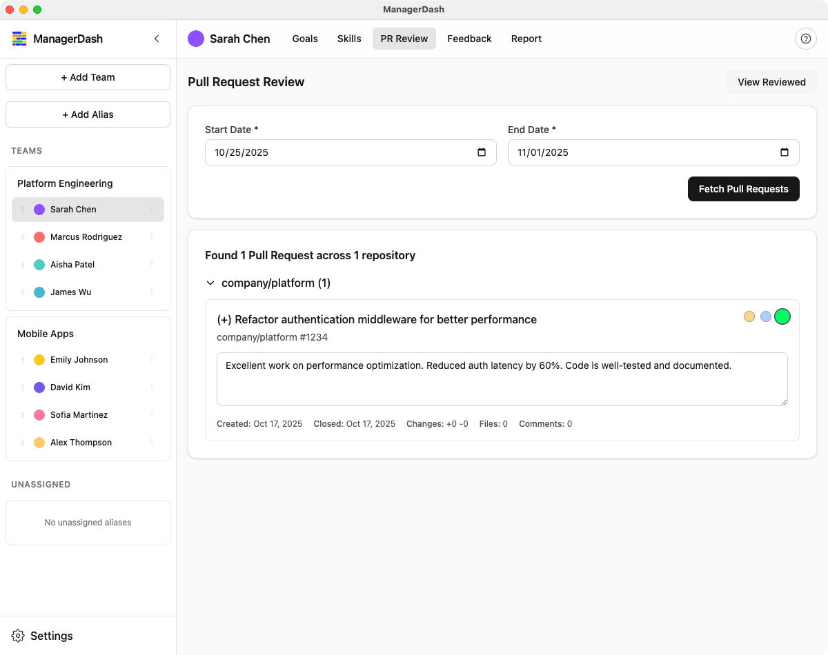Click the drag handle beside Aisha Patel
The width and height of the screenshot is (828, 655).
pyautogui.click(x=22, y=265)
